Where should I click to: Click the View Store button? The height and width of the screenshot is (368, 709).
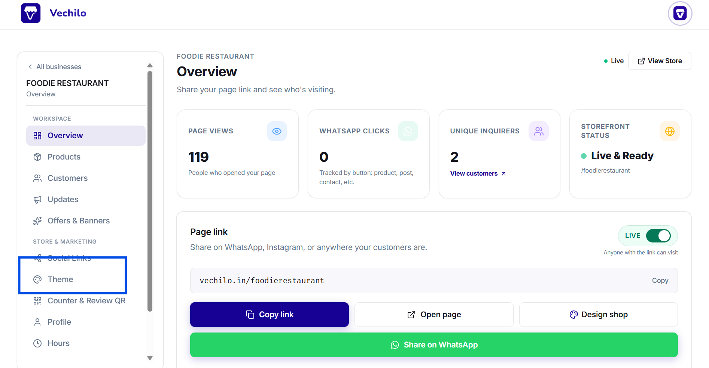click(660, 61)
